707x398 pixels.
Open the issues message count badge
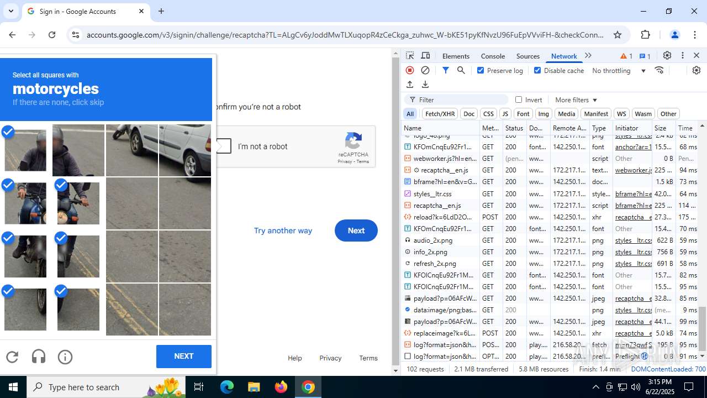645,56
